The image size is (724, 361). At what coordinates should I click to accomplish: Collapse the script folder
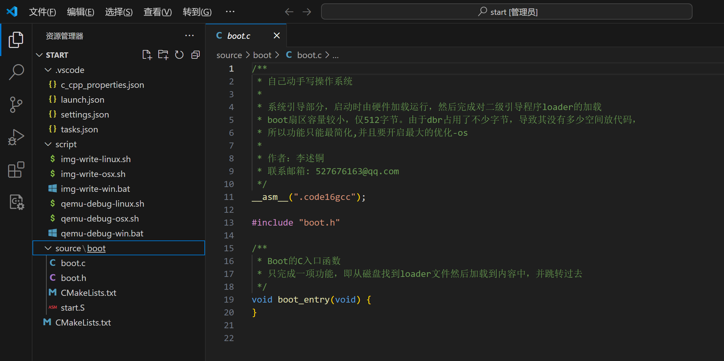(x=48, y=144)
